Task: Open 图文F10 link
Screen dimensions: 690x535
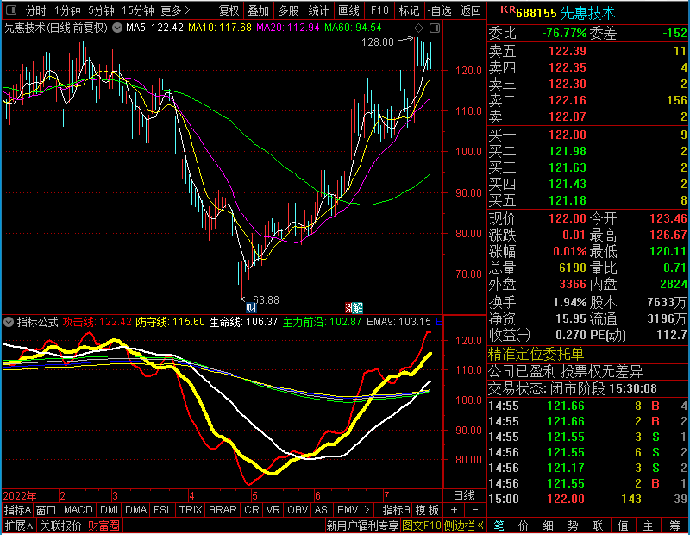Action: click(x=422, y=526)
